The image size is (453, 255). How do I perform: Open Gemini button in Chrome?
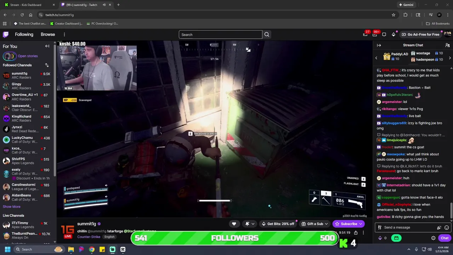(406, 5)
